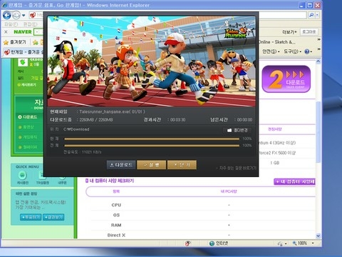Open the 파일(F) file menu
The image size is (342, 257).
click(11, 24)
